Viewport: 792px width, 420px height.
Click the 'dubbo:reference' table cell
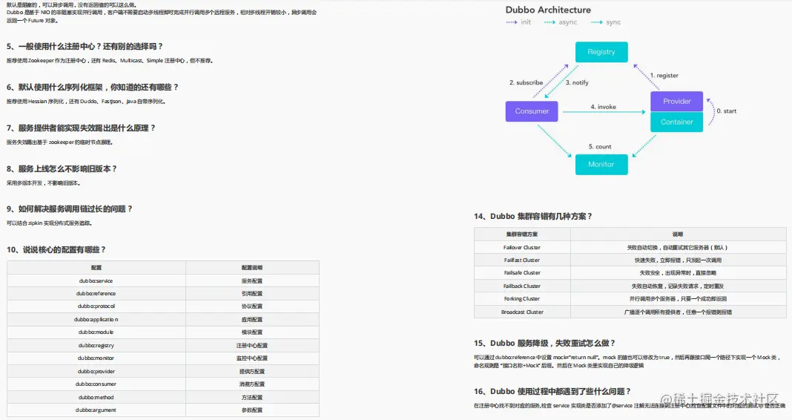[x=96, y=294]
